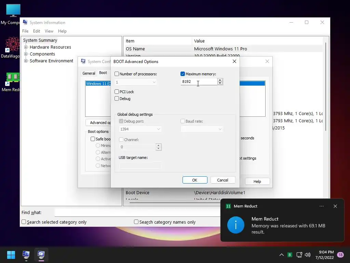Open Mem Reduct tray icon
Image resolution: width=350 pixels, height=263 pixels.
pos(290,255)
